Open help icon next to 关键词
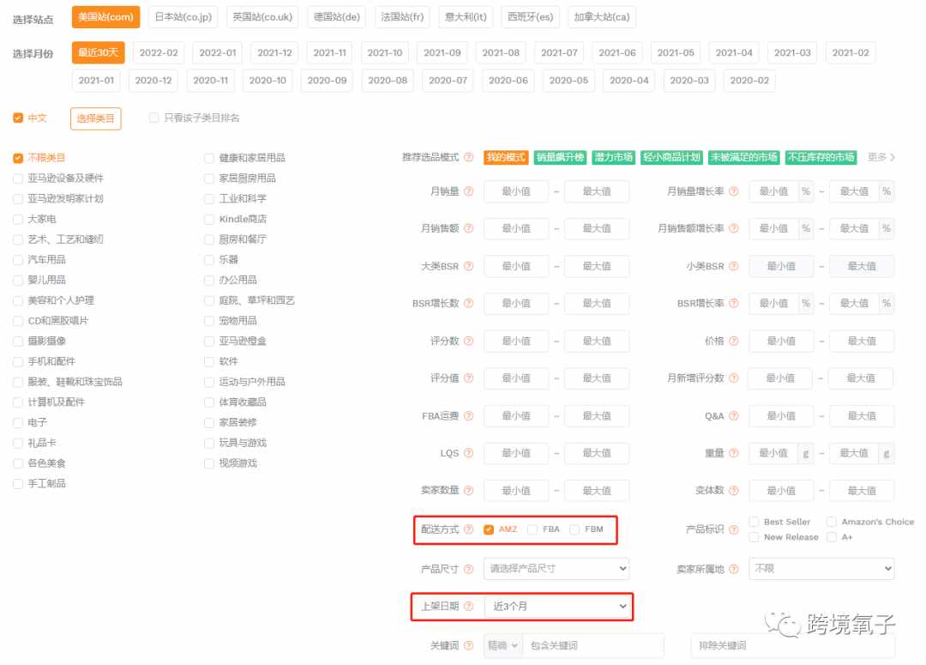This screenshot has width=926, height=665. [468, 645]
